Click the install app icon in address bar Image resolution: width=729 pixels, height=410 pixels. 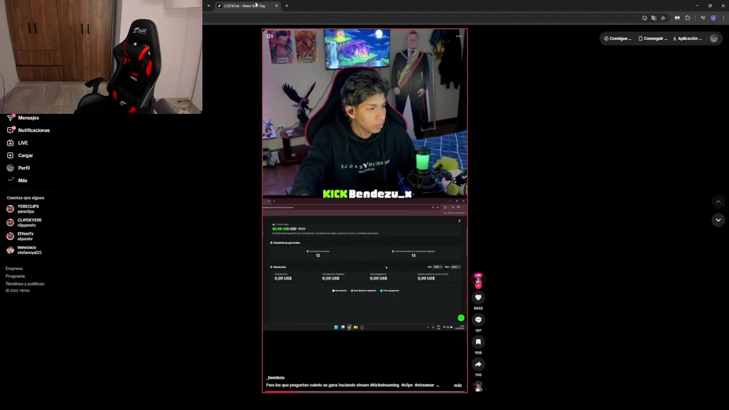tap(644, 18)
